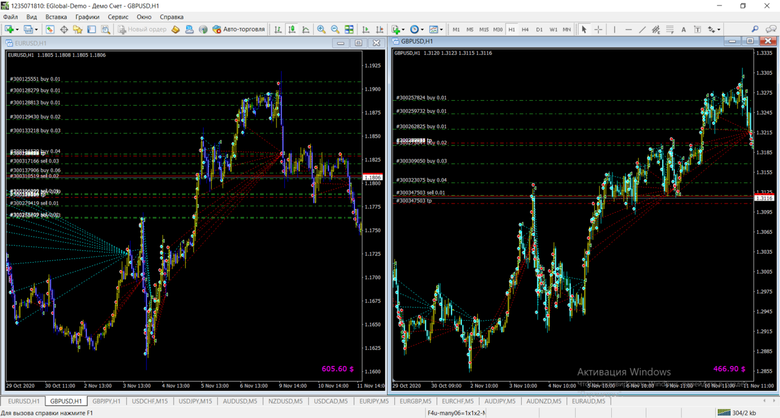The image size is (780, 418).
Task: Switch to the GBPJPY,H1 chart tab
Action: click(106, 401)
